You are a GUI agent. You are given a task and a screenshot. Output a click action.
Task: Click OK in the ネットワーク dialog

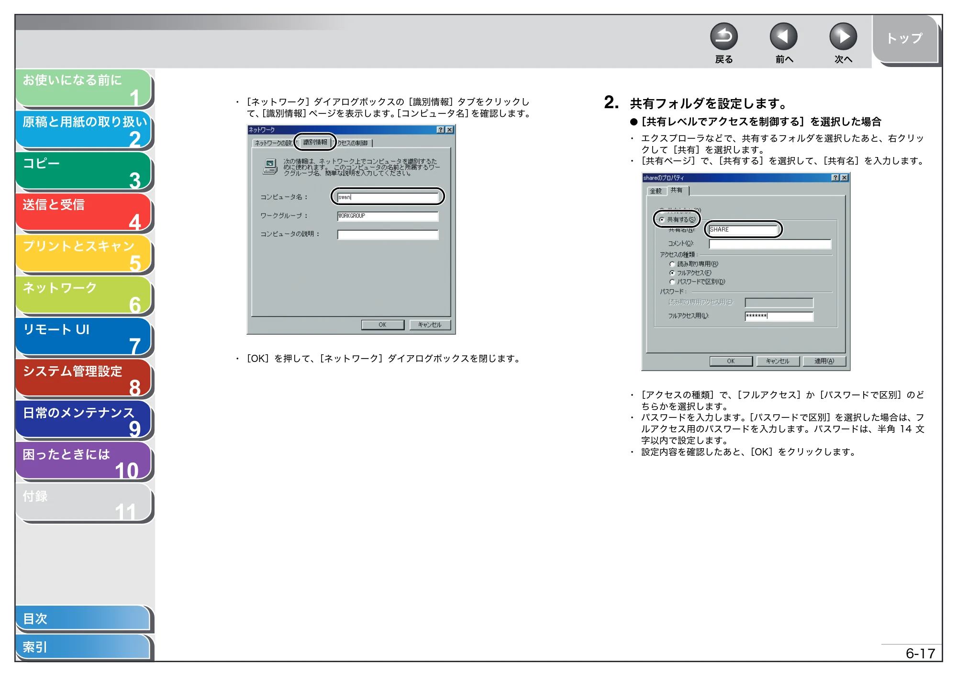tap(383, 325)
